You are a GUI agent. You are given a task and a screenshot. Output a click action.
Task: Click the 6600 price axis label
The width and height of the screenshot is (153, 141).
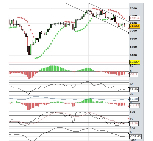pyautogui.click(x=133, y=47)
